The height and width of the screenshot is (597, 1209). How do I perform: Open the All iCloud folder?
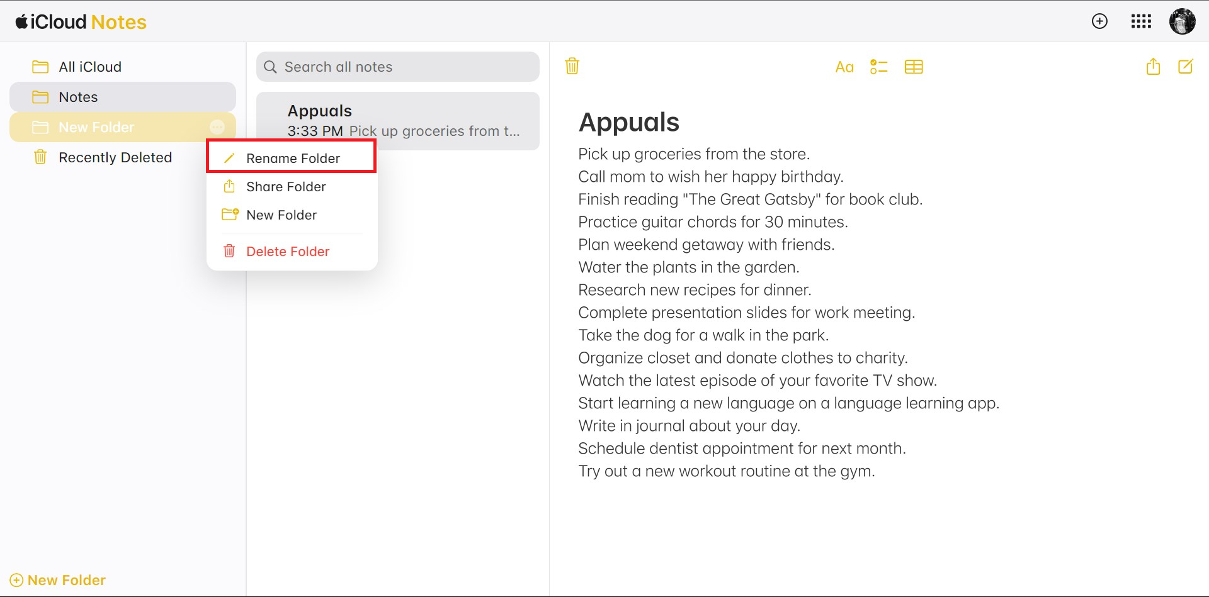89,67
